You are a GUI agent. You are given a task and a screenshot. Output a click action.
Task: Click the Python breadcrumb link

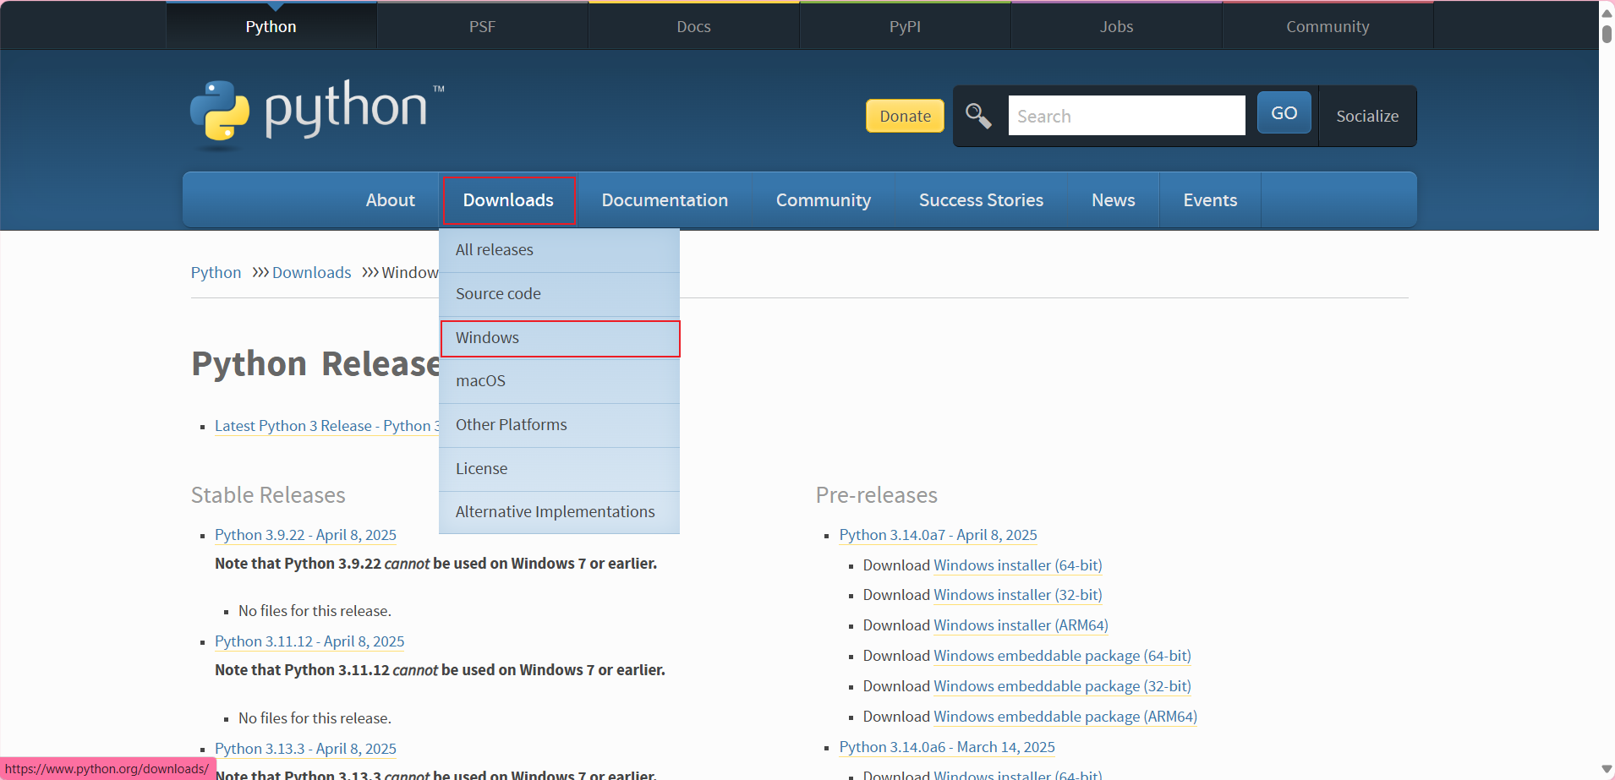click(x=216, y=272)
